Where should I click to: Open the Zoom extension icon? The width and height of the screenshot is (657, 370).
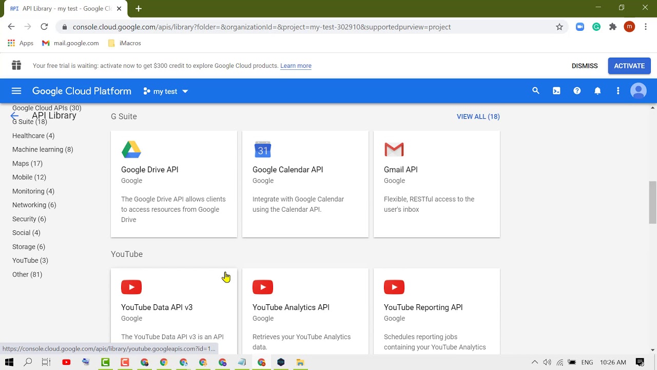(x=580, y=27)
